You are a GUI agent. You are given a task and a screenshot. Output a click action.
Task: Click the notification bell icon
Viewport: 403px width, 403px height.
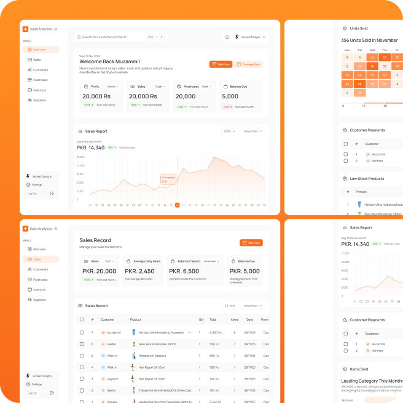(x=227, y=37)
